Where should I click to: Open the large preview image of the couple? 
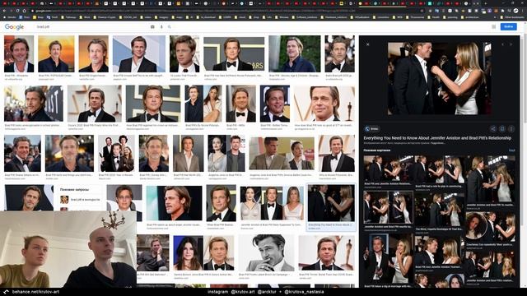pos(440,79)
